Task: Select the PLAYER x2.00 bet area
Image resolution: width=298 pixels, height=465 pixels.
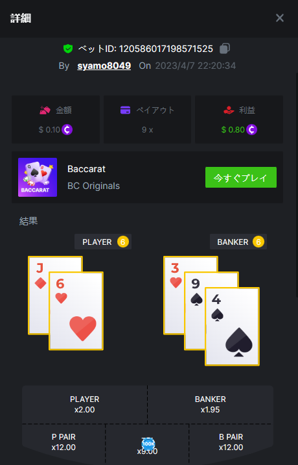Action: [85, 405]
